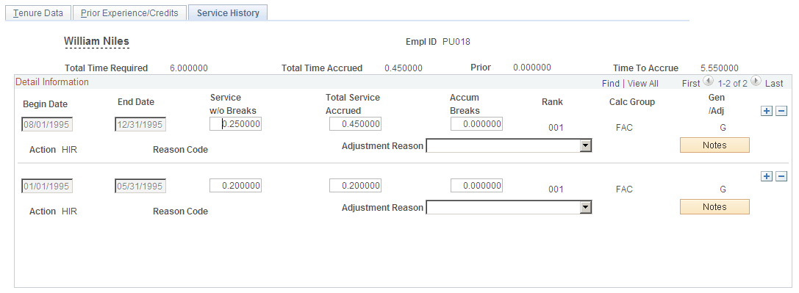
Task: Click Service w/o Breaks field showing 0.250000
Action: (x=235, y=124)
